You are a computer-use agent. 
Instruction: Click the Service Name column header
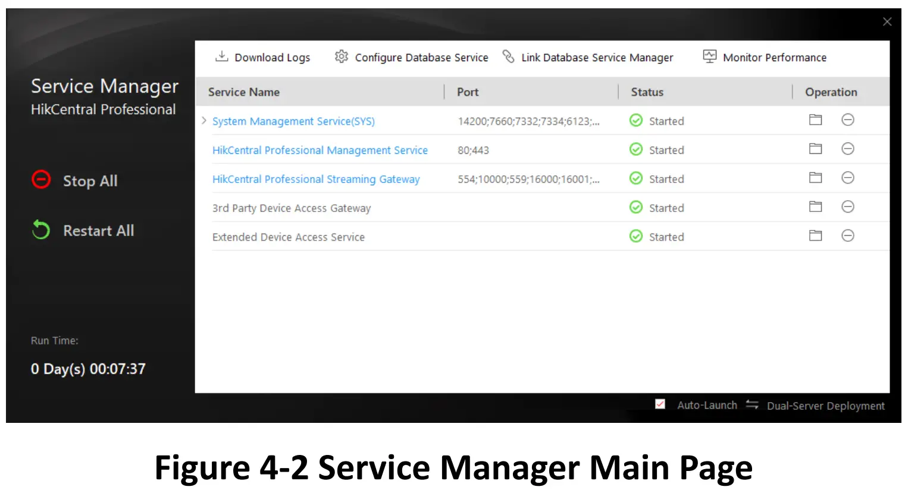pos(244,92)
